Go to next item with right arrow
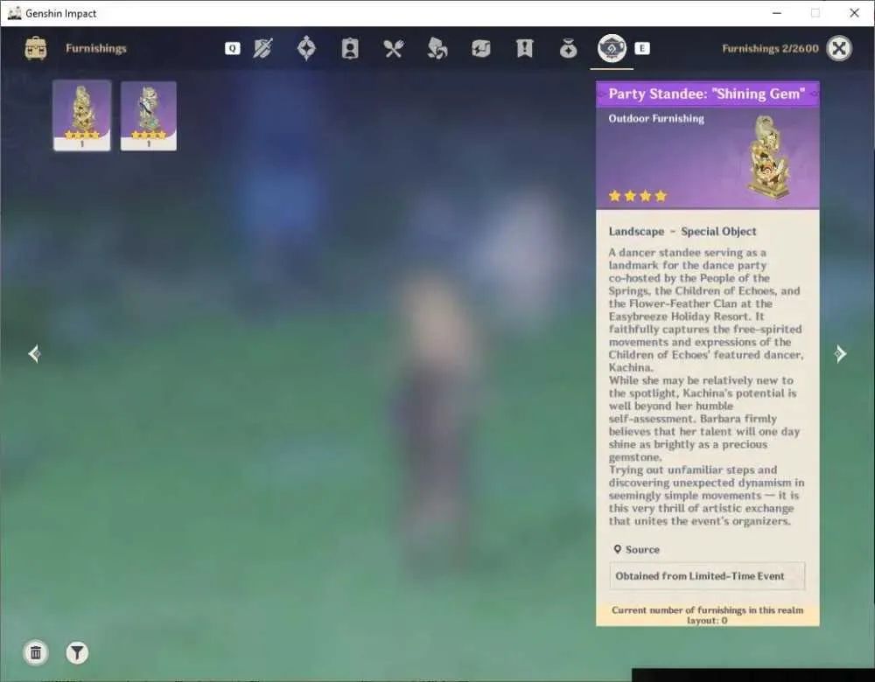 840,353
